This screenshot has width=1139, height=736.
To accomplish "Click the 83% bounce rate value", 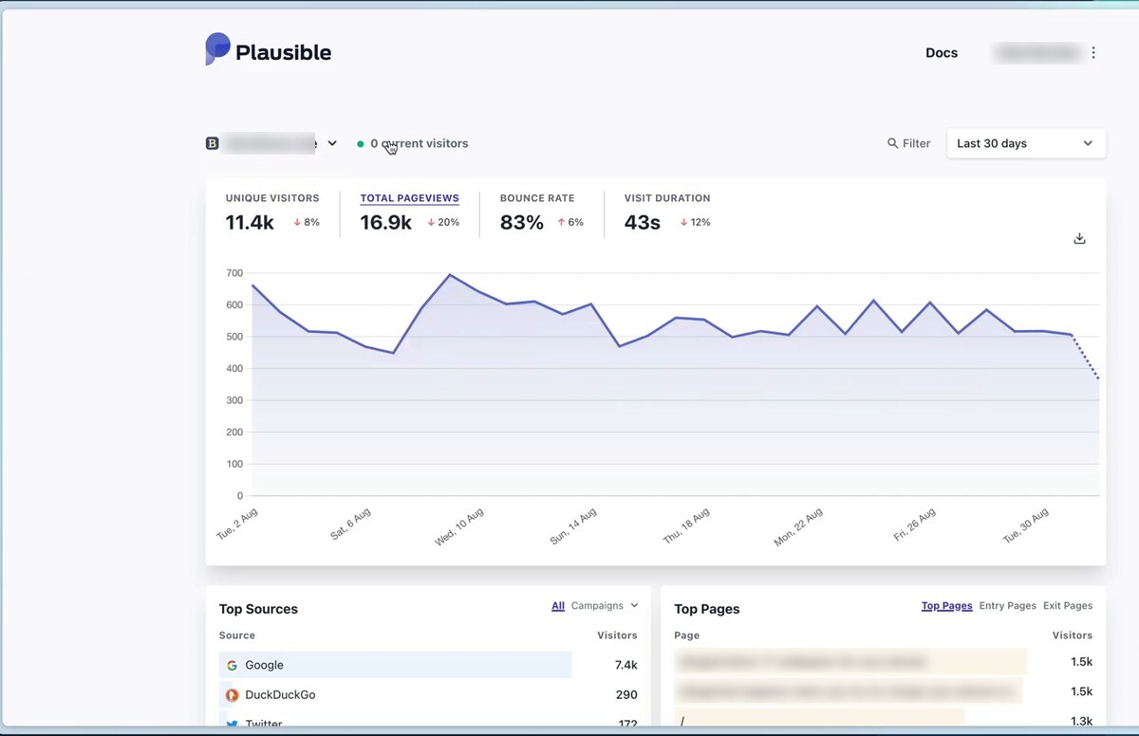I will point(522,223).
